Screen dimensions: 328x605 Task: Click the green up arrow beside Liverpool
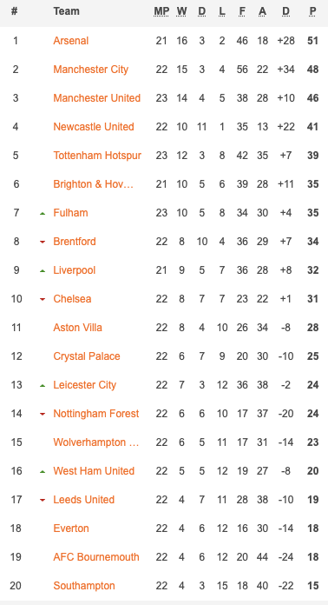[43, 270]
